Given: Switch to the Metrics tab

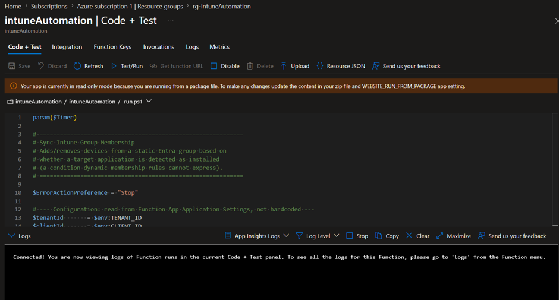Looking at the screenshot, I should coord(219,47).
